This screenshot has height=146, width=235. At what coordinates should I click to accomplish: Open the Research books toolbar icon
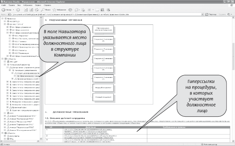103,10
